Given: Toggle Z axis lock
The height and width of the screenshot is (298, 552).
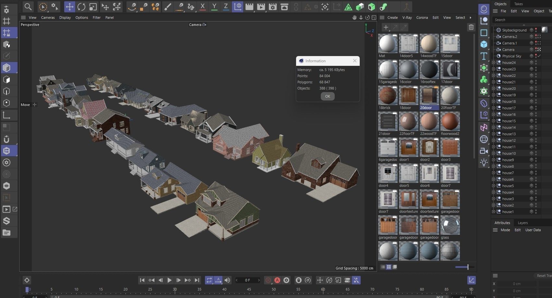Looking at the screenshot, I should click(x=226, y=6).
